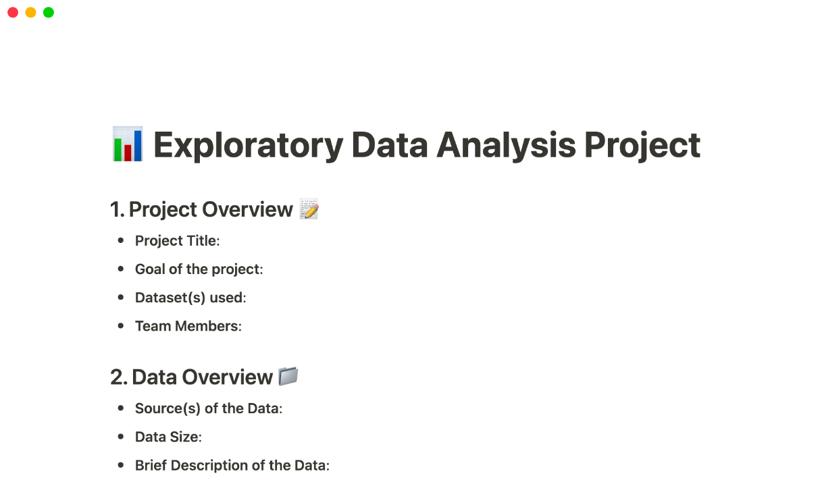Click the "Brief Description of the Data:" text
The height and width of the screenshot is (486, 818).
[232, 465]
